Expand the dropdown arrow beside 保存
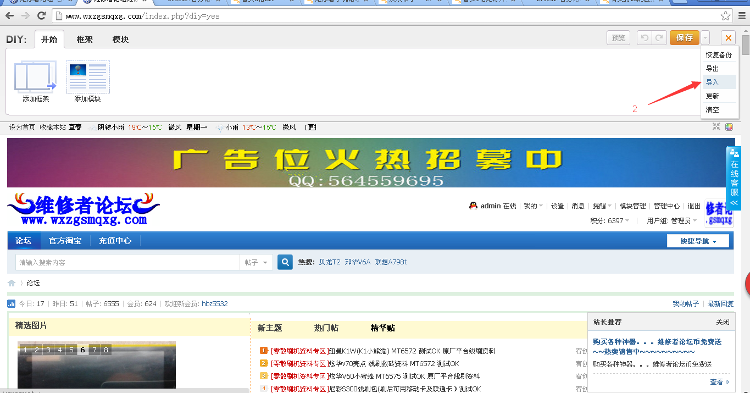 [705, 38]
